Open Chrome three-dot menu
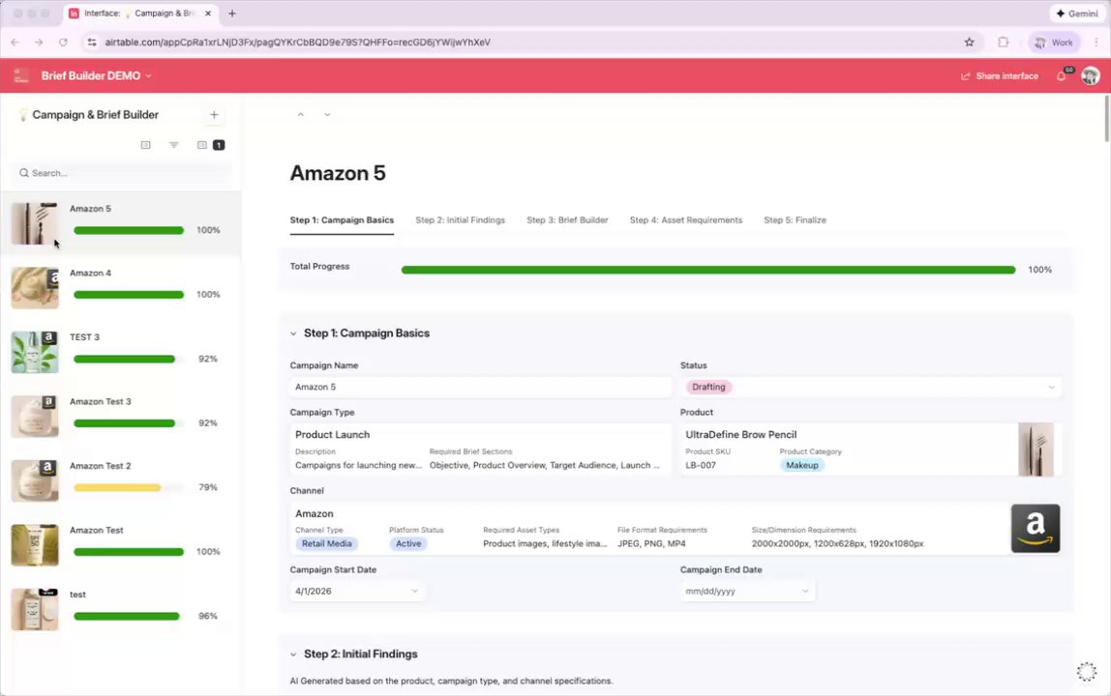 [x=1096, y=43]
